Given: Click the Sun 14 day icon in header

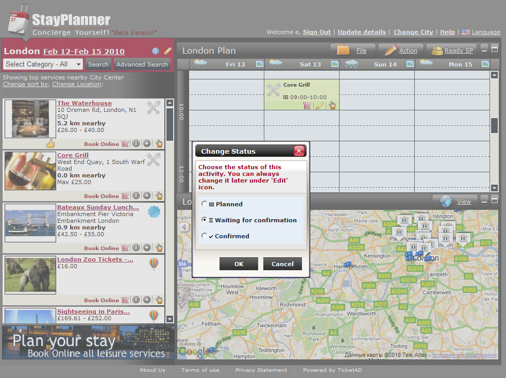Looking at the screenshot, I should point(410,64).
